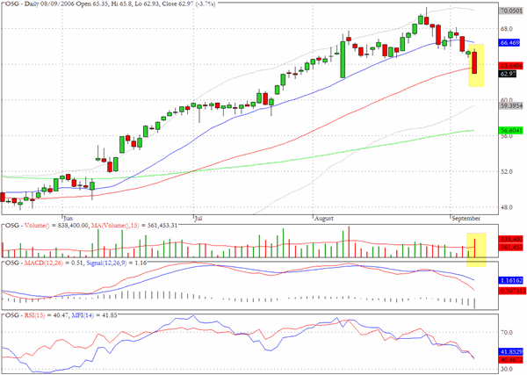
Task: Click the highlighted red candlestick in yellow box
Action: [x=474, y=62]
